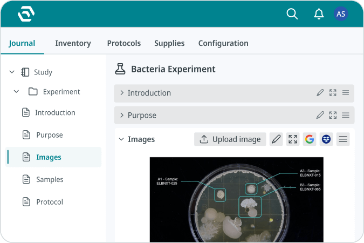
Task: Click the Bacteria Experiment title
Action: coord(173,69)
